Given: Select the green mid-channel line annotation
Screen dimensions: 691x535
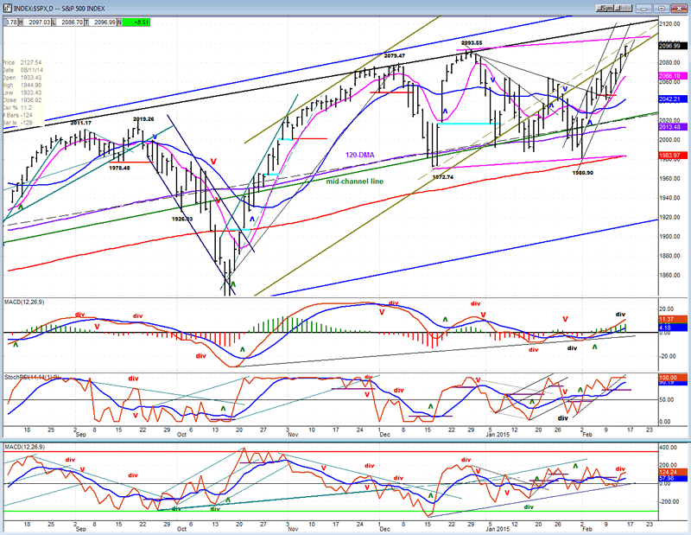Looking at the screenshot, I should (x=355, y=182).
